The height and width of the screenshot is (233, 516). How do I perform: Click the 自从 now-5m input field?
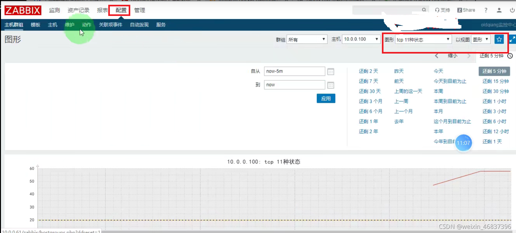point(294,71)
